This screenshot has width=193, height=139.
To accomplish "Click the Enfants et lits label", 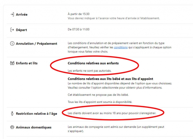I will pos(26,63).
